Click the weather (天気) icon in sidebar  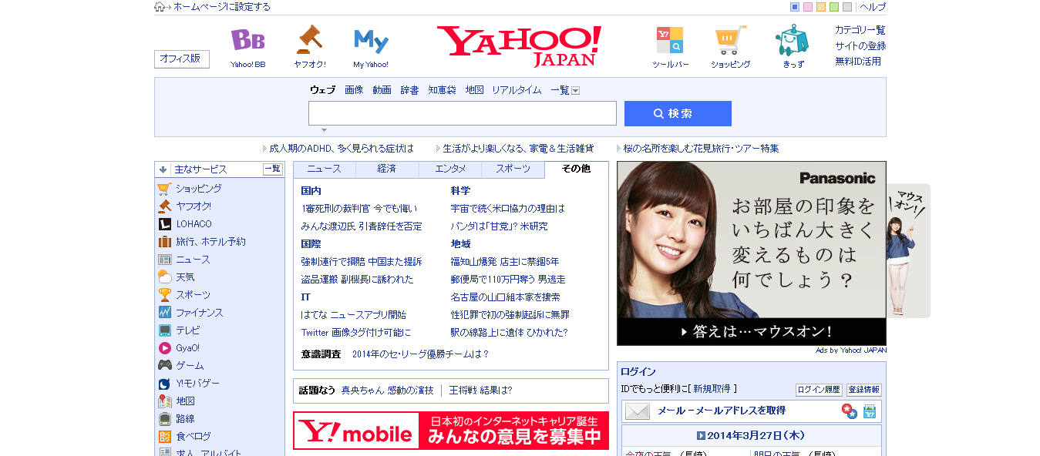(x=164, y=277)
